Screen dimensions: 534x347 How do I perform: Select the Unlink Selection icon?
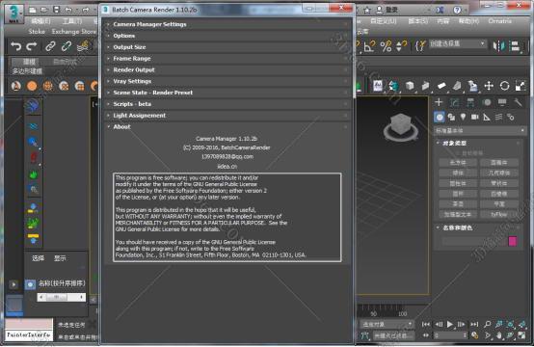click(67, 46)
